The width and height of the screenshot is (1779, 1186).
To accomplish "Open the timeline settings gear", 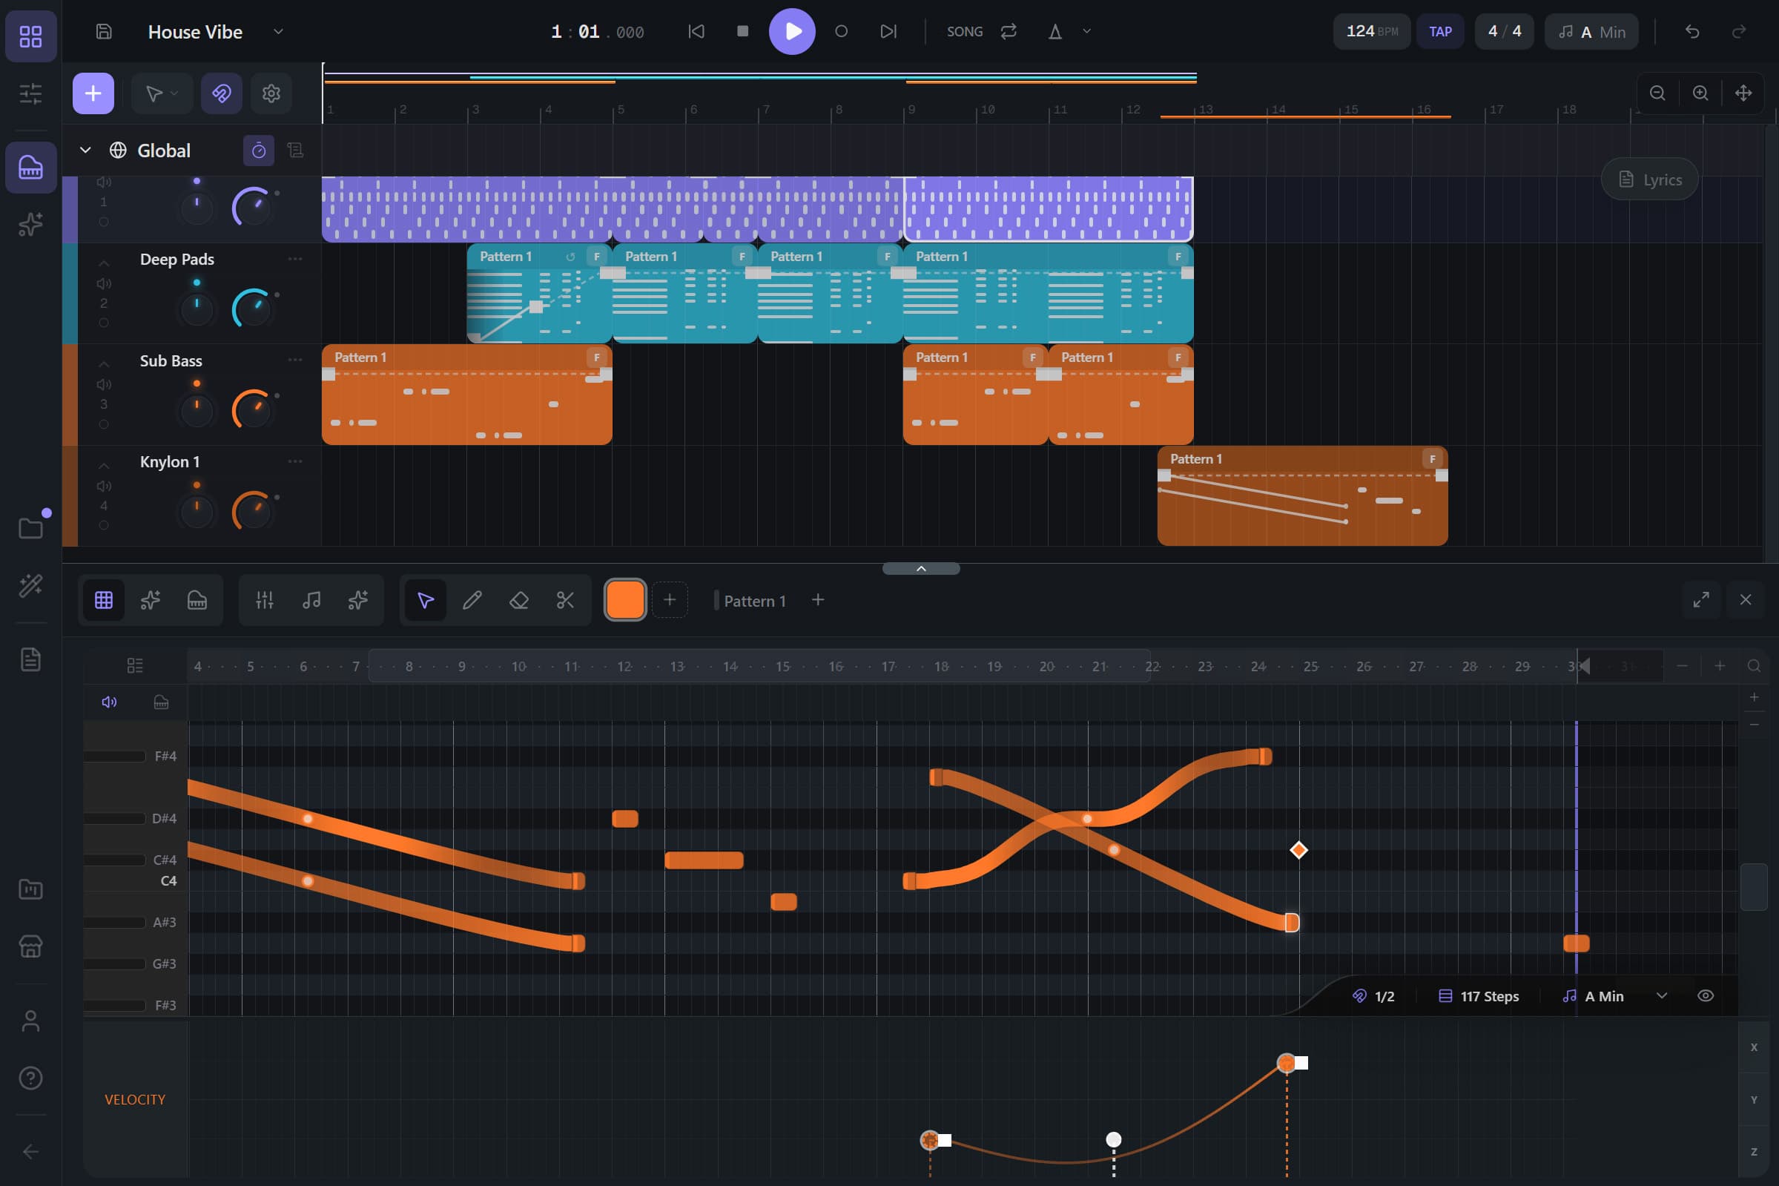I will [x=270, y=93].
